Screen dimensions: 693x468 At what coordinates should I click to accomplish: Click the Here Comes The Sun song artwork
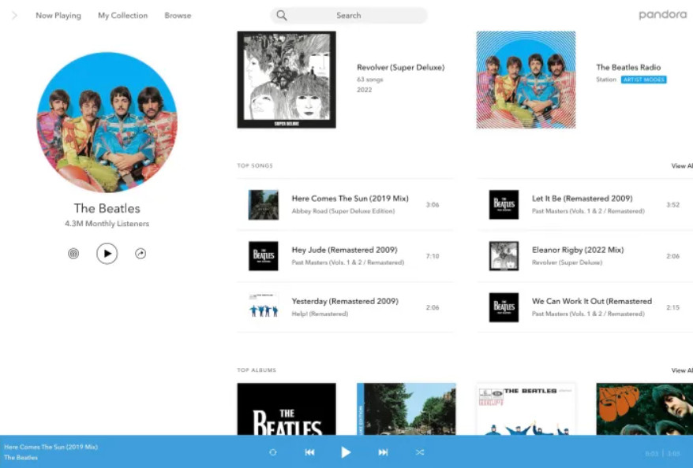pos(264,205)
